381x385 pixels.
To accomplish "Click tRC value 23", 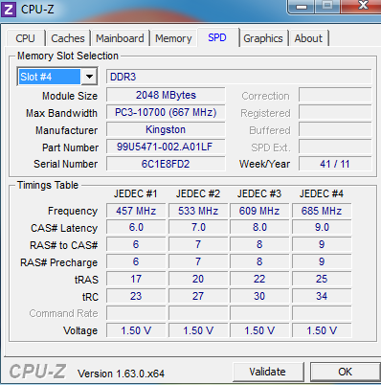I will (x=136, y=296).
